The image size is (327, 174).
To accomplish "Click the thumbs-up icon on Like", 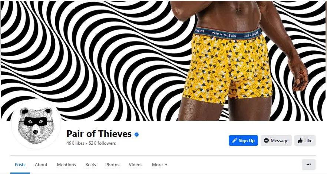I will pyautogui.click(x=300, y=141).
